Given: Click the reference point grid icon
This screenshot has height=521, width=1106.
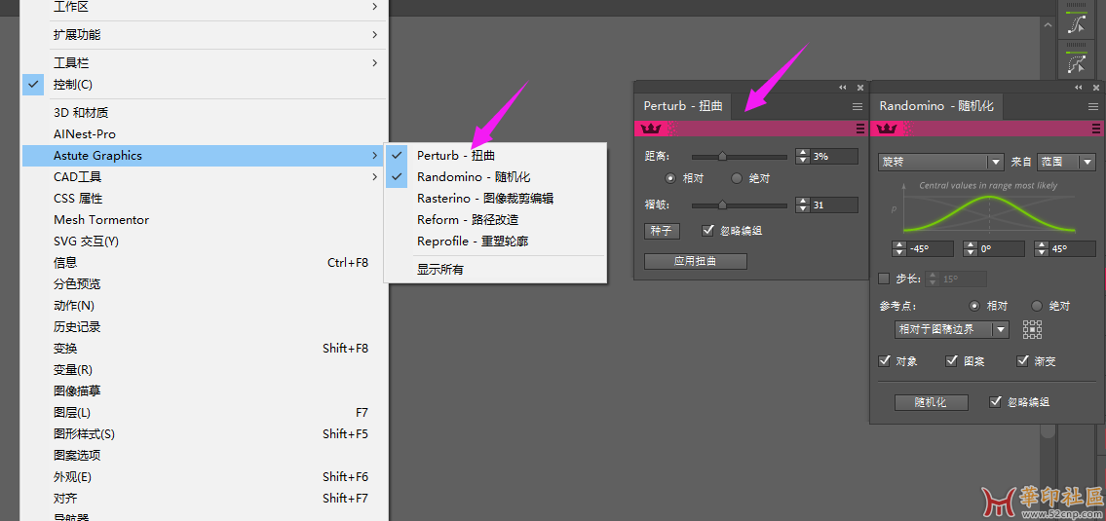Looking at the screenshot, I should [x=1033, y=329].
